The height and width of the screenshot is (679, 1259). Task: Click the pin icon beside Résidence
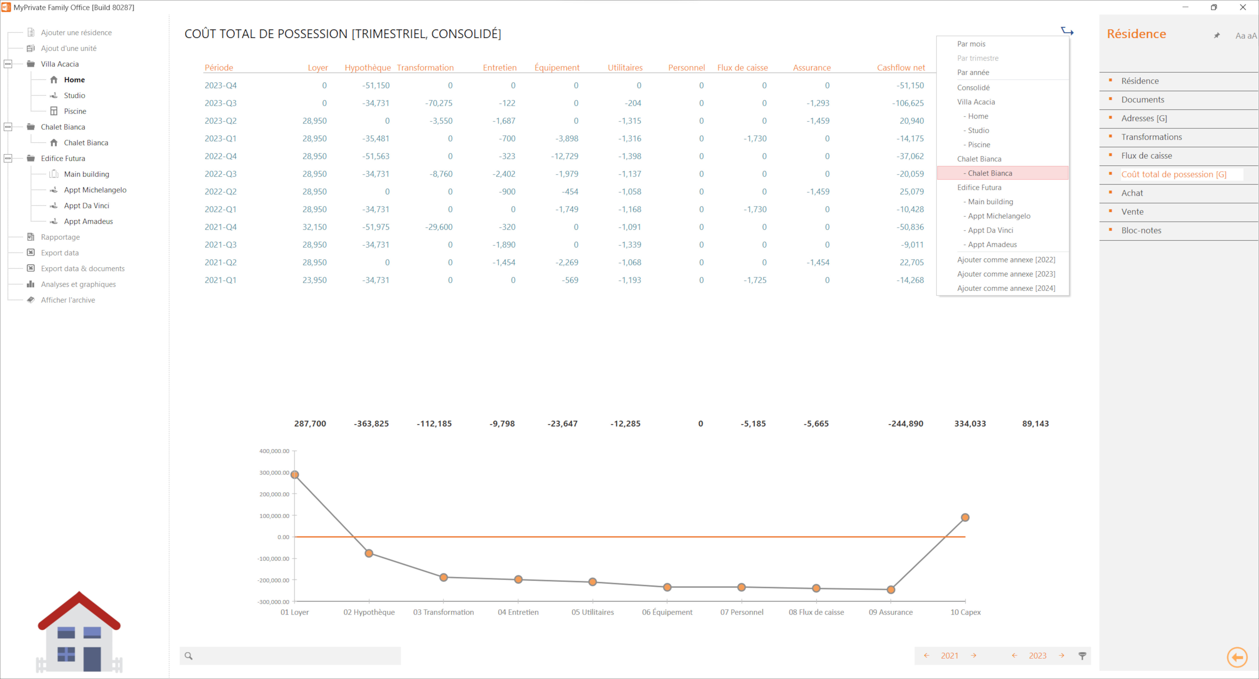click(1217, 35)
